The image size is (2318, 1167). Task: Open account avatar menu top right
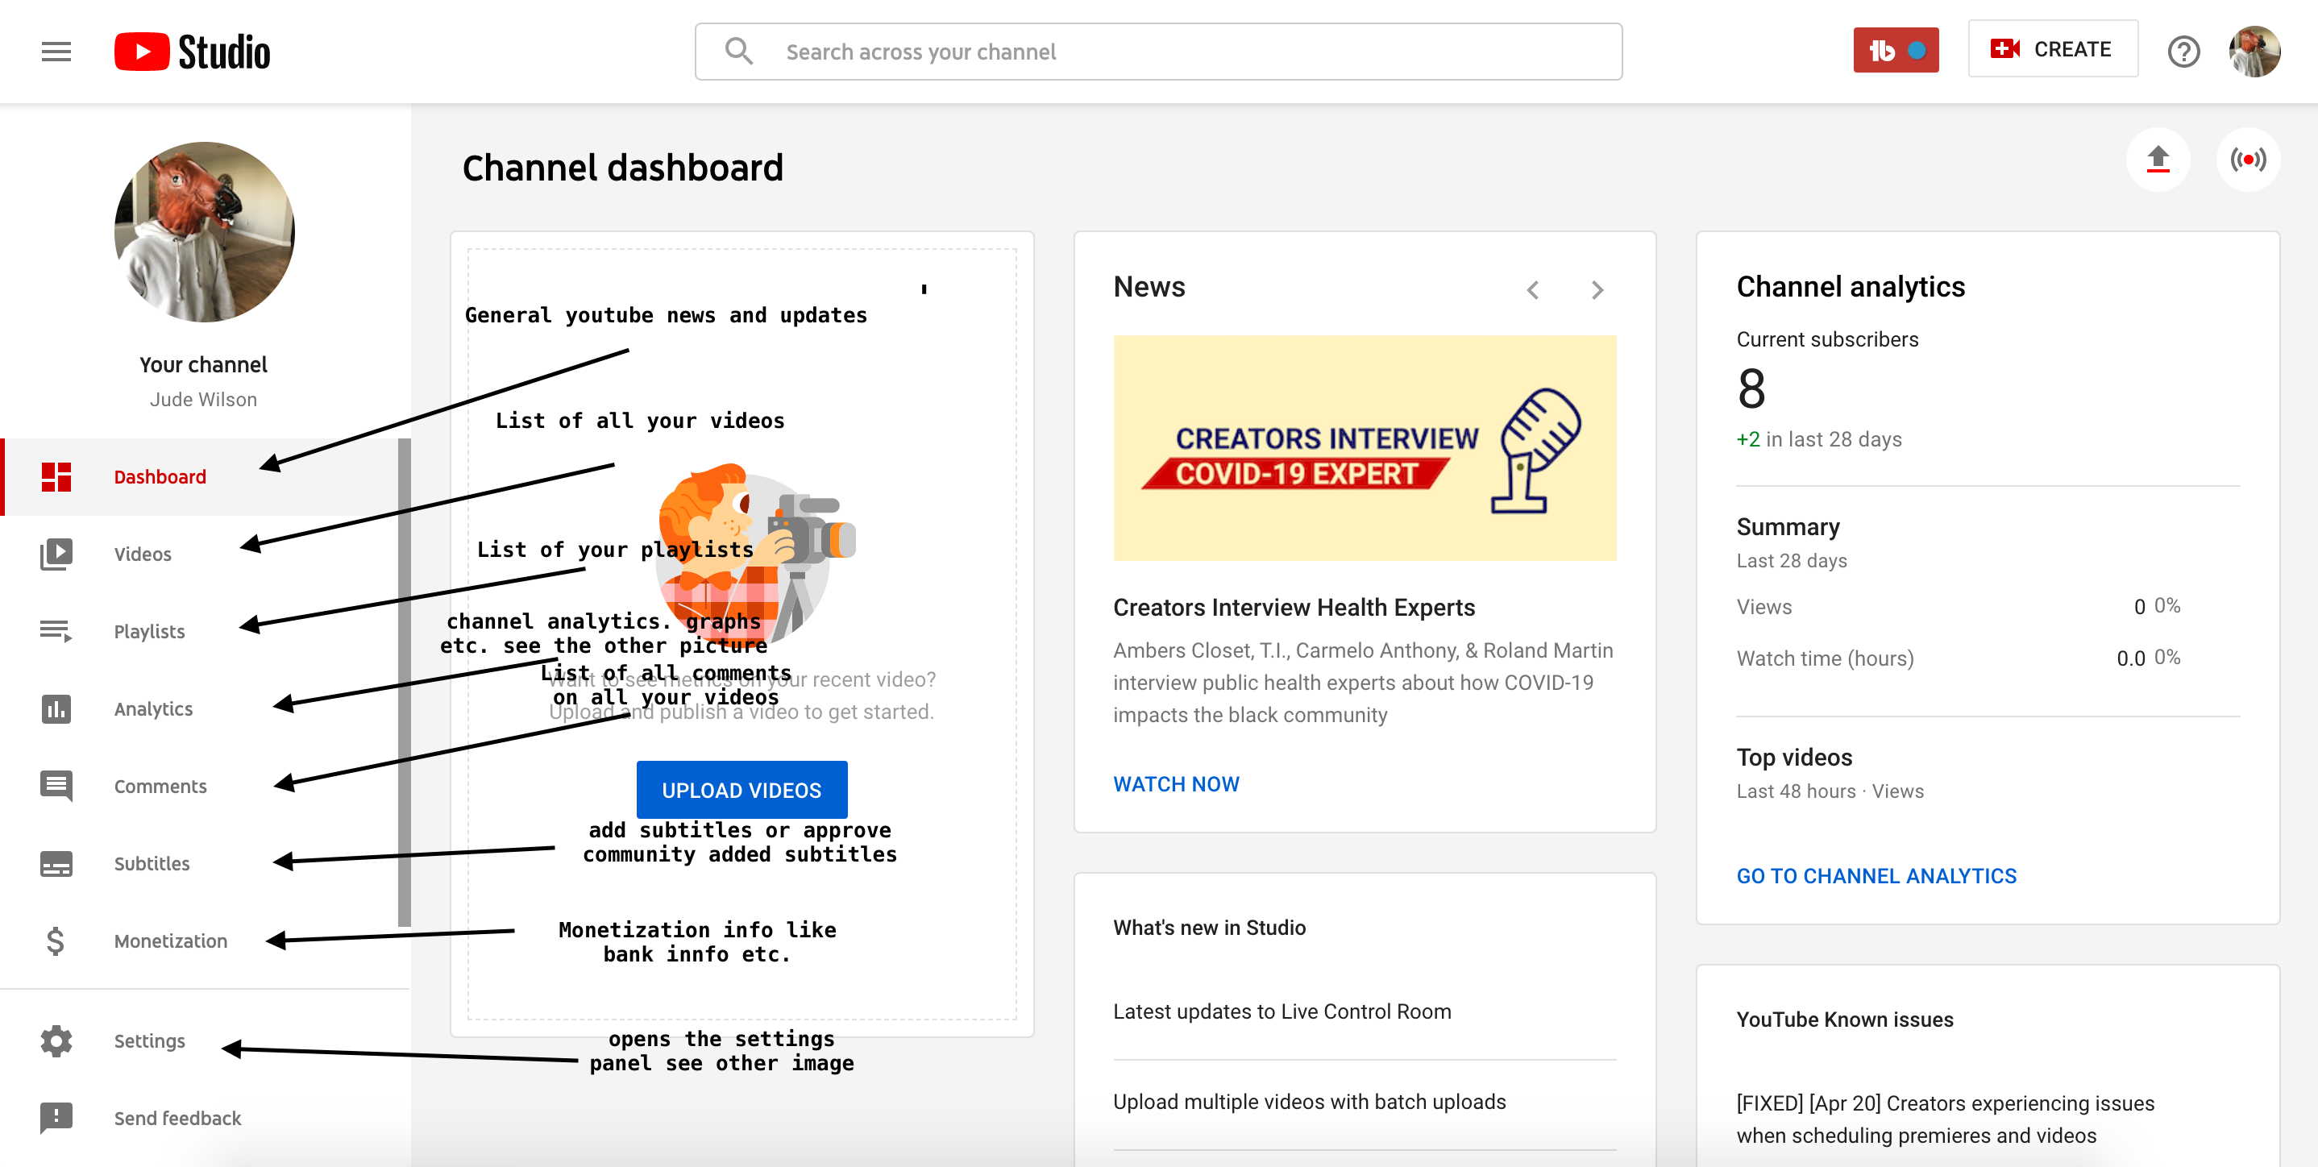tap(2254, 52)
